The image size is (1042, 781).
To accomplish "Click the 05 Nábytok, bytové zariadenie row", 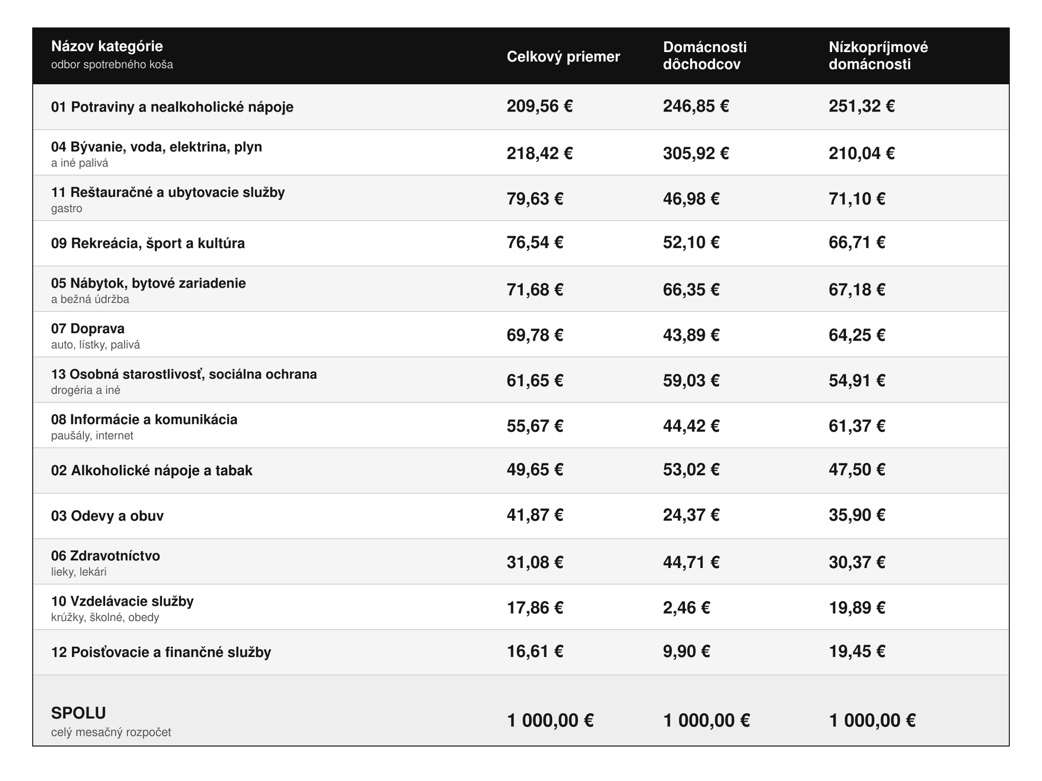I will [521, 289].
